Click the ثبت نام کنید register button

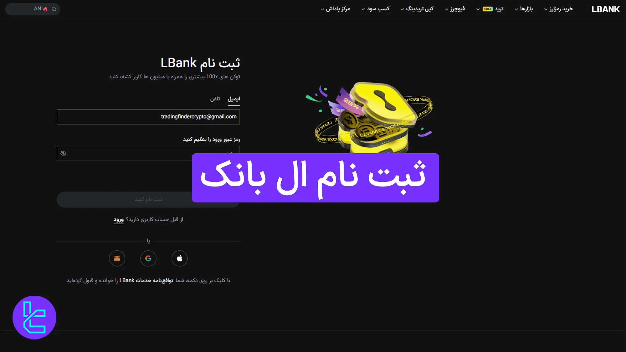pyautogui.click(x=148, y=199)
